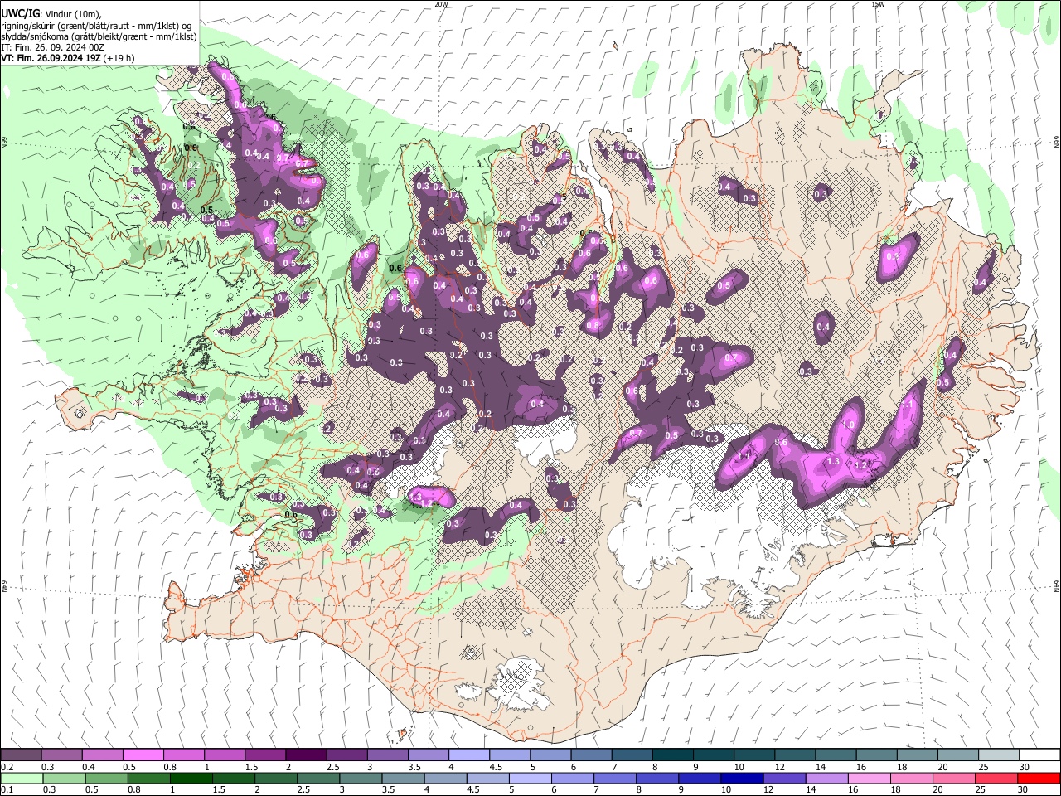Select the lower scale swatch labeled 0.5
1061x796 pixels.
(x=106, y=778)
